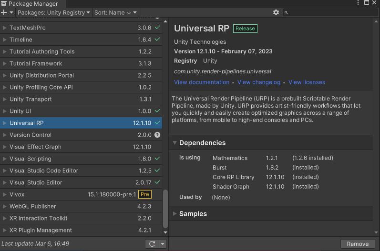Click the package list scroll down arrow

tap(165, 232)
